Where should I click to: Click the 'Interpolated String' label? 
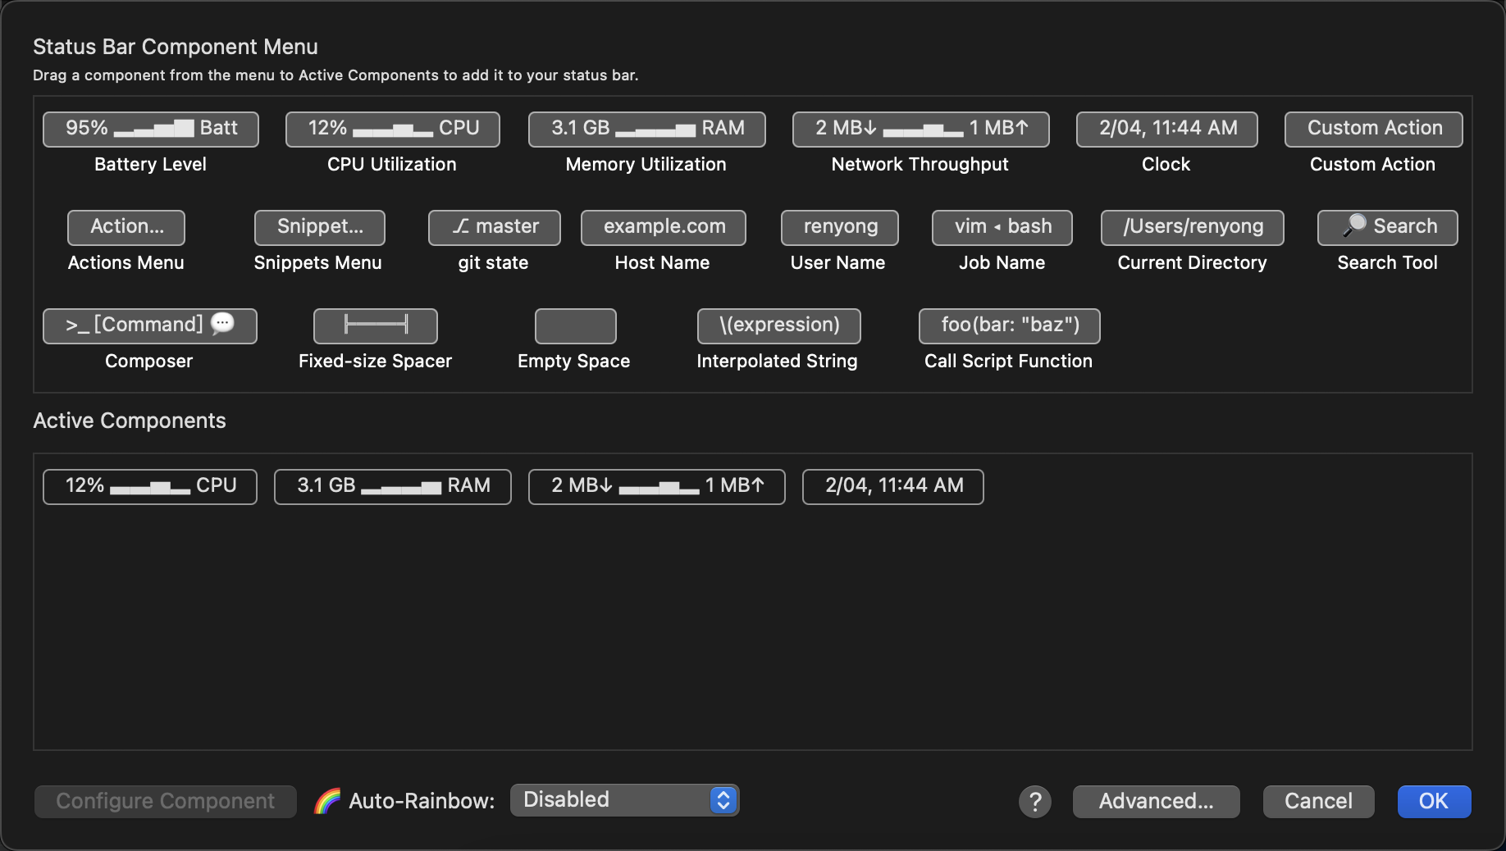(778, 361)
